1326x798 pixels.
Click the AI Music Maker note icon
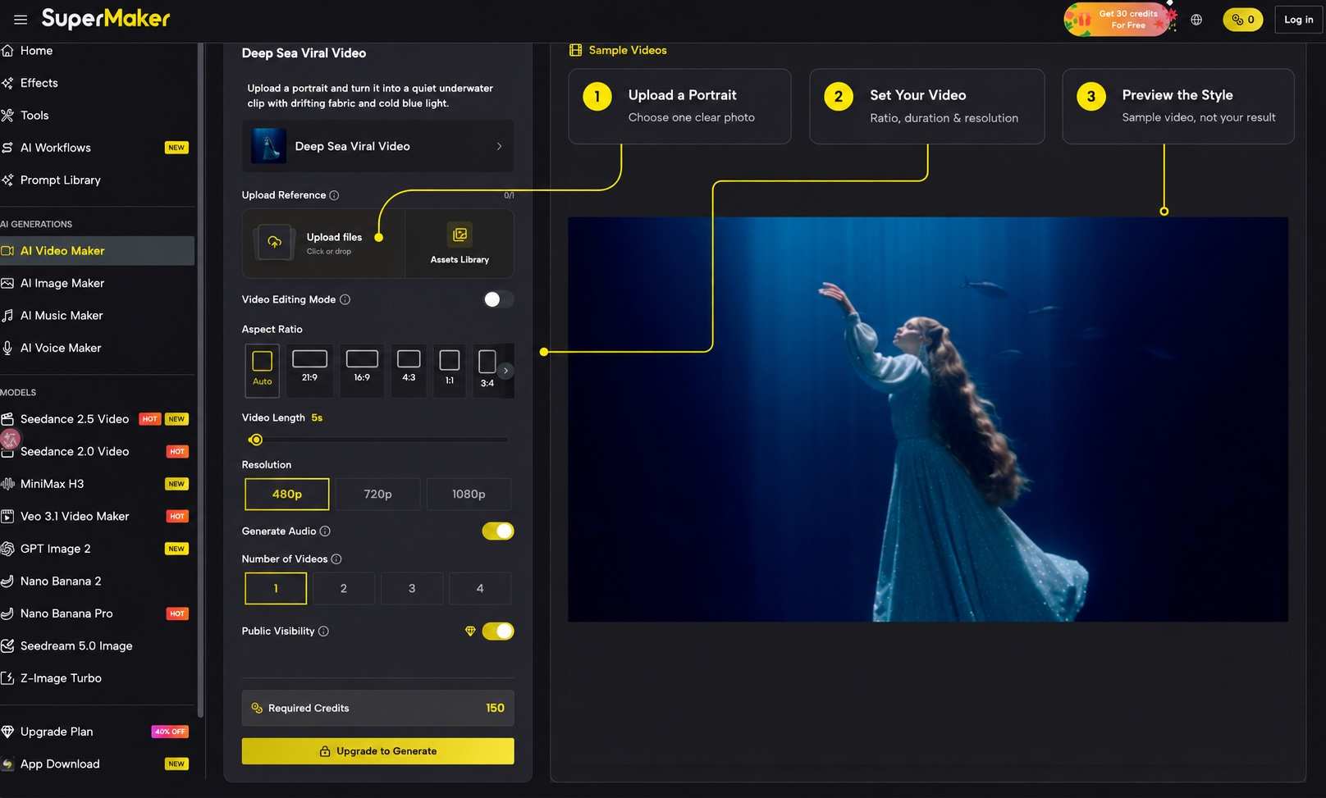click(7, 316)
